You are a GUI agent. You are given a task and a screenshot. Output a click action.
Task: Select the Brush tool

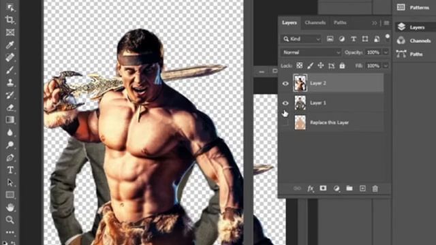[x=10, y=69]
